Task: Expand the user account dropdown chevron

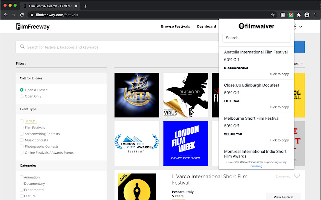Action: 301,27
